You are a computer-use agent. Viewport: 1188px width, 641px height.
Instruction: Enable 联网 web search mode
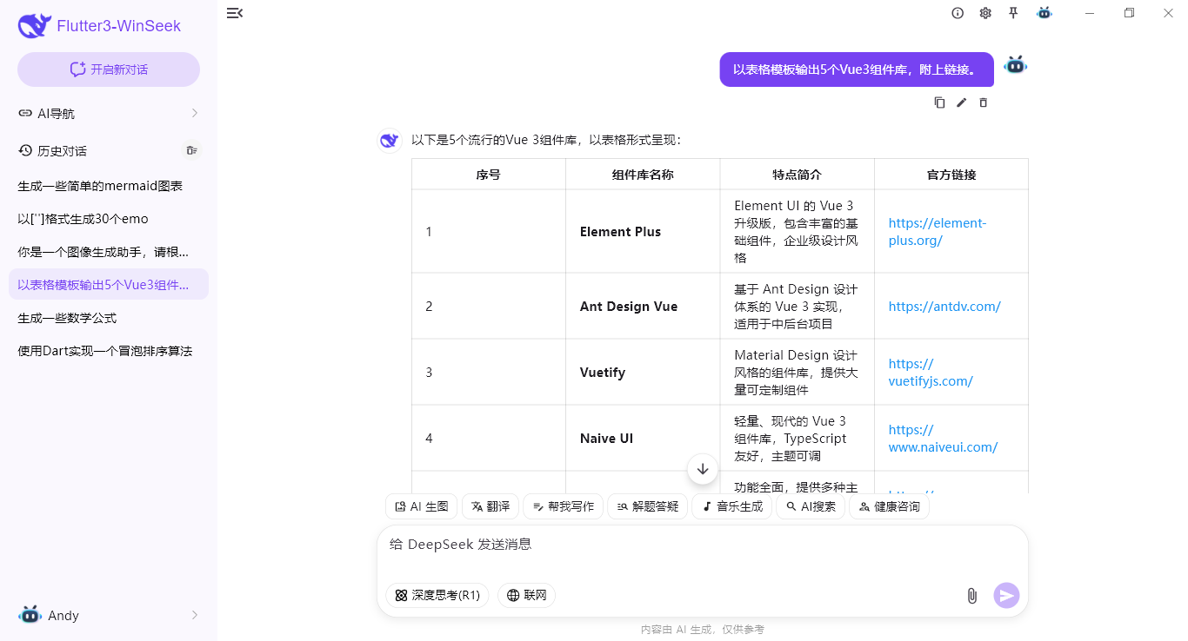pos(526,595)
